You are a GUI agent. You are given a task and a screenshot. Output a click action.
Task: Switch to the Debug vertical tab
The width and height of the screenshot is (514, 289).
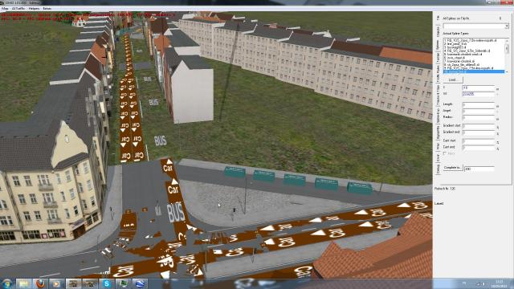point(439,169)
